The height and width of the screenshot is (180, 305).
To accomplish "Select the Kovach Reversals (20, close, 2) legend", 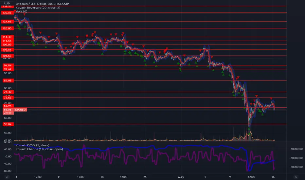I will [x=38, y=8].
